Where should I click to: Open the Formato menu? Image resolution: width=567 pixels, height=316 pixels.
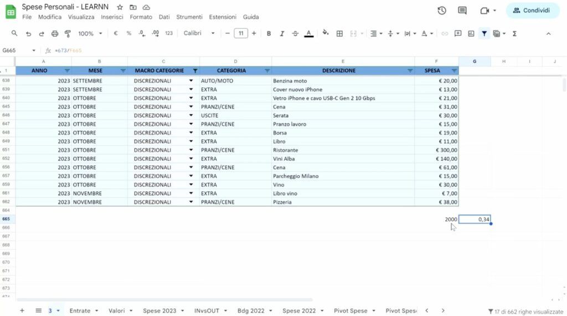tap(141, 17)
